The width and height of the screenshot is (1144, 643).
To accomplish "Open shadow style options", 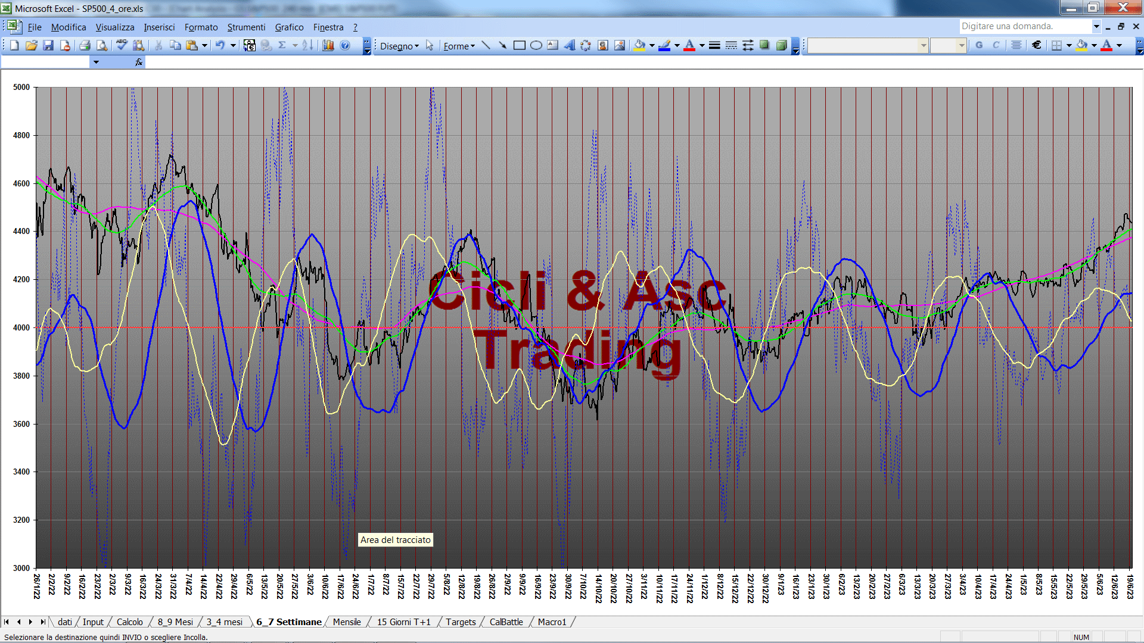I will coord(764,45).
